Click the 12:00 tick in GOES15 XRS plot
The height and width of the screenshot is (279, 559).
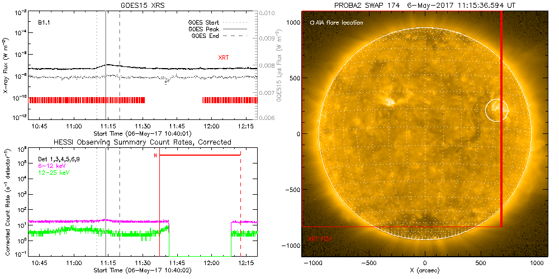point(212,126)
